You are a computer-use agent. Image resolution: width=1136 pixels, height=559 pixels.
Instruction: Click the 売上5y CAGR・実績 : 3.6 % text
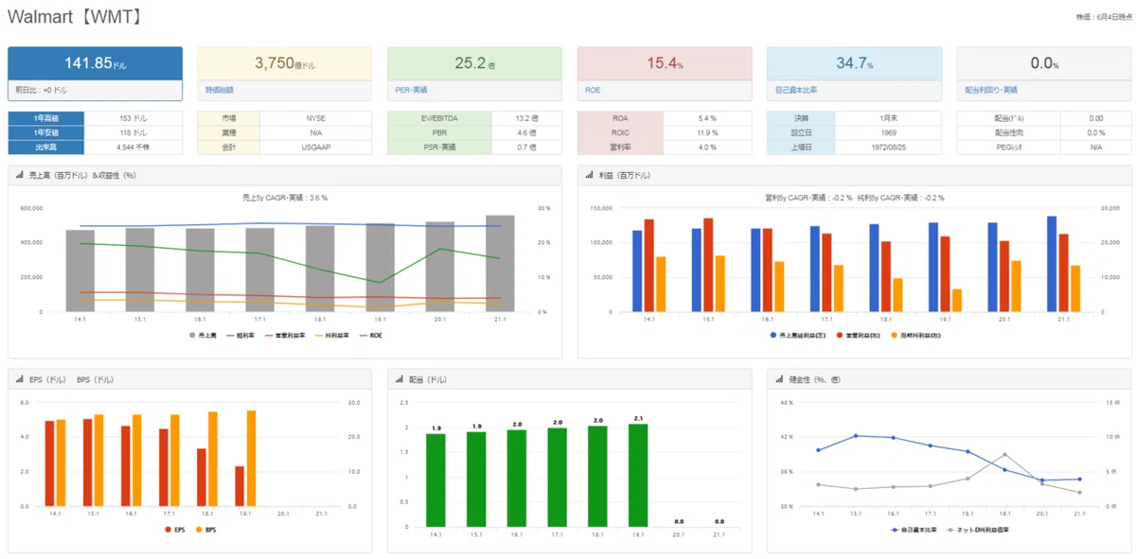285,198
